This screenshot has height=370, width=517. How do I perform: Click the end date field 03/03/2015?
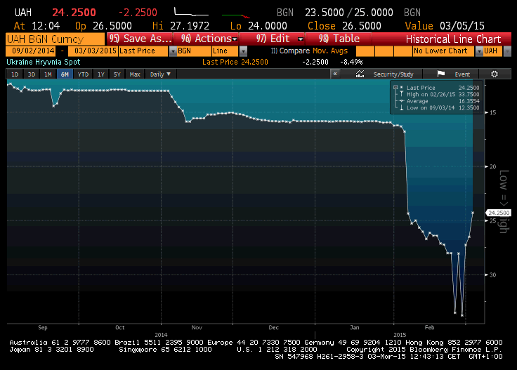coord(93,51)
